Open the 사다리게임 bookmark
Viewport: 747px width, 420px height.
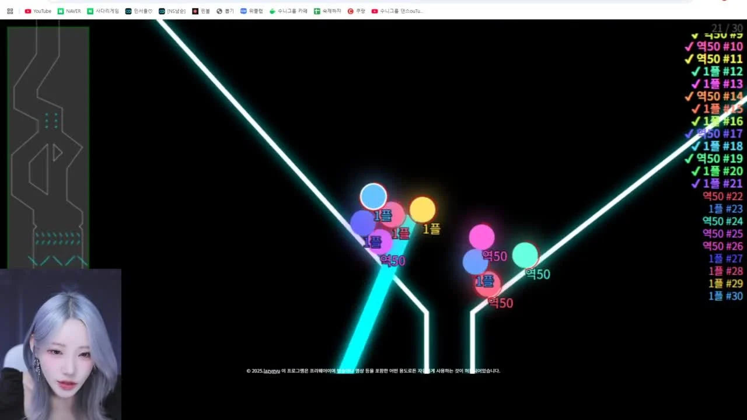point(103,11)
